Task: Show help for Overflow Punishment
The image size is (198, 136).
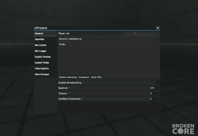Action: [x=82, y=99]
